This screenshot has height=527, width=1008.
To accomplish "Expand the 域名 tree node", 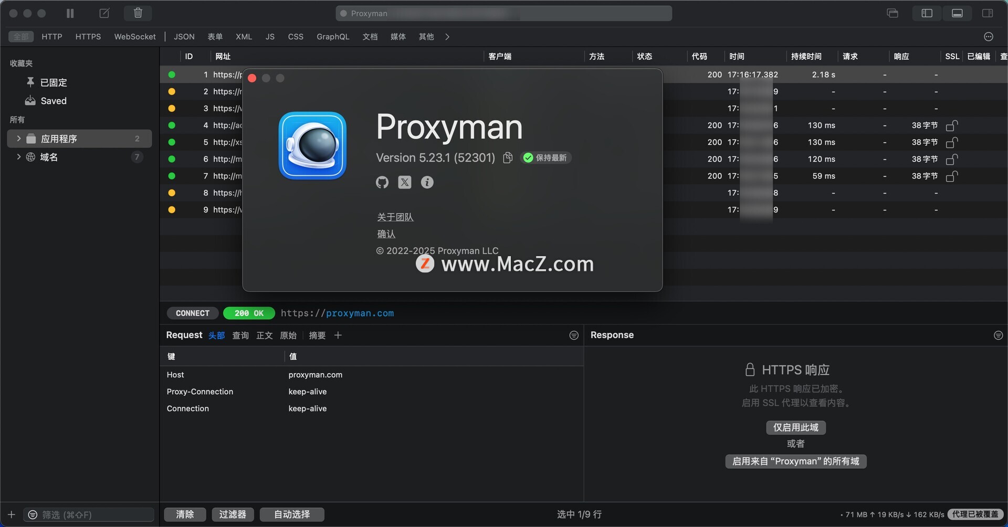I will pyautogui.click(x=18, y=157).
